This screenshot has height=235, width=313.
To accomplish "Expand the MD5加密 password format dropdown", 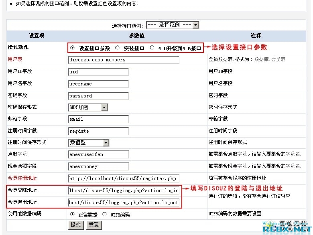I will (88, 107).
